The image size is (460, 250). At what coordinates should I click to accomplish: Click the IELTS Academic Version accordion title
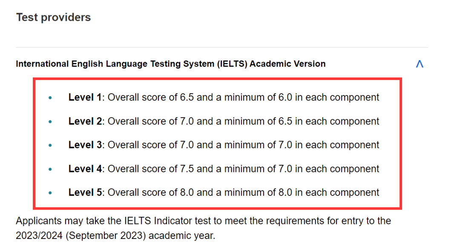tap(171, 64)
